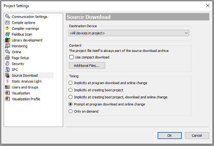Image resolution: width=214 pixels, height=146 pixels.
Task: Click the Library development books icon
Action: pyautogui.click(x=7, y=40)
